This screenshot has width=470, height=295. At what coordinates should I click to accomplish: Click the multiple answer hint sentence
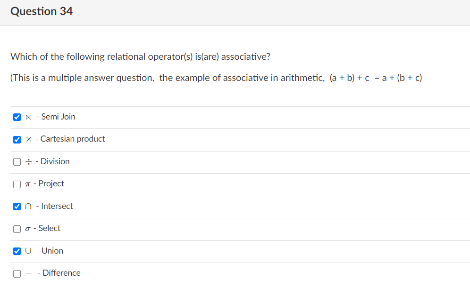(216, 78)
